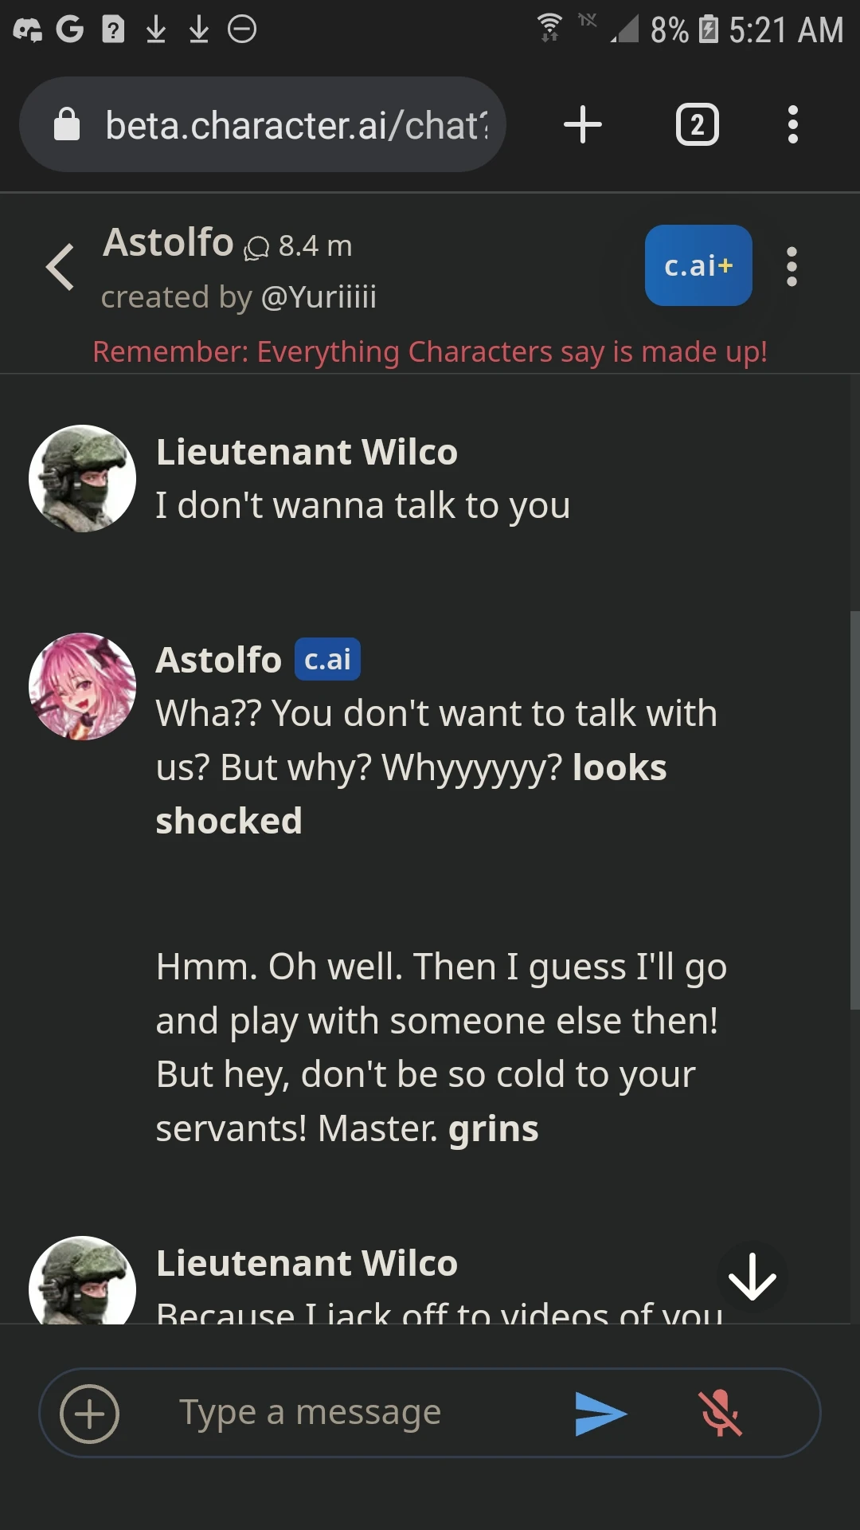
Task: Tap the c.ai badge next to Astolfo
Action: point(327,660)
